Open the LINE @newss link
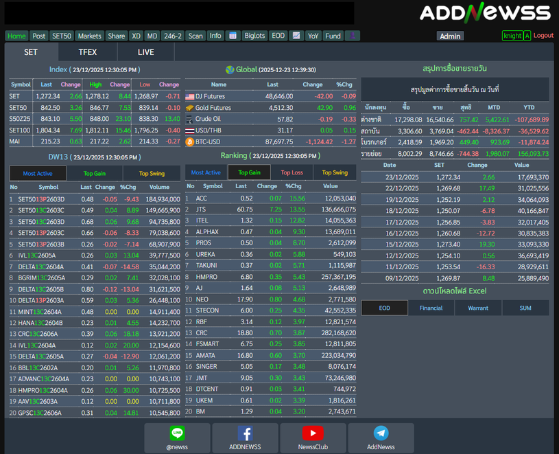This screenshot has width=559, height=454. point(177,438)
